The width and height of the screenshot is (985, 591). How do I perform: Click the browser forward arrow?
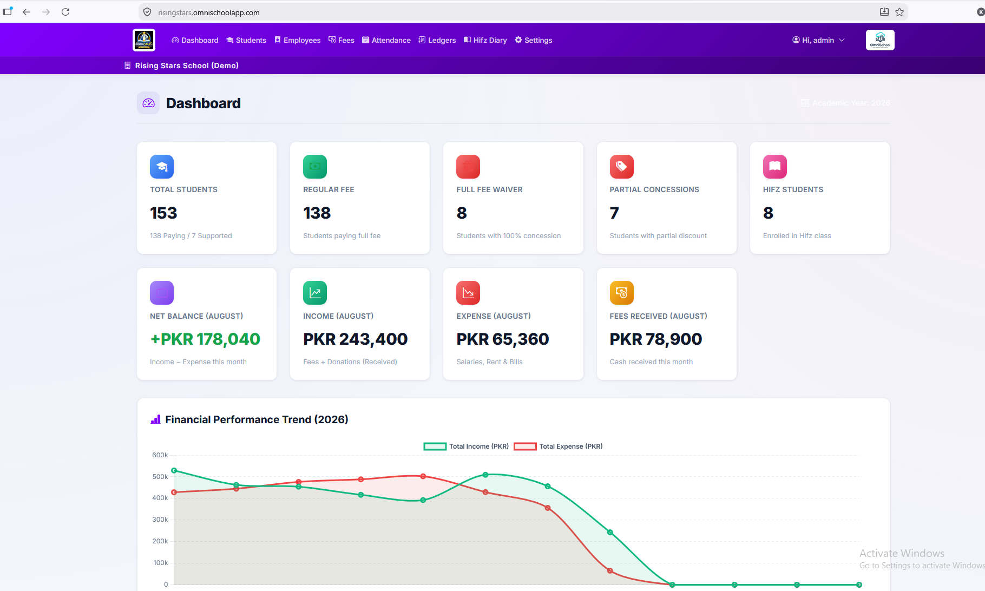click(46, 12)
